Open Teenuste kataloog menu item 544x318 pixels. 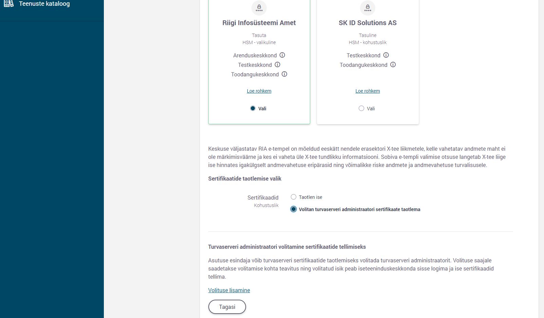pos(44,4)
